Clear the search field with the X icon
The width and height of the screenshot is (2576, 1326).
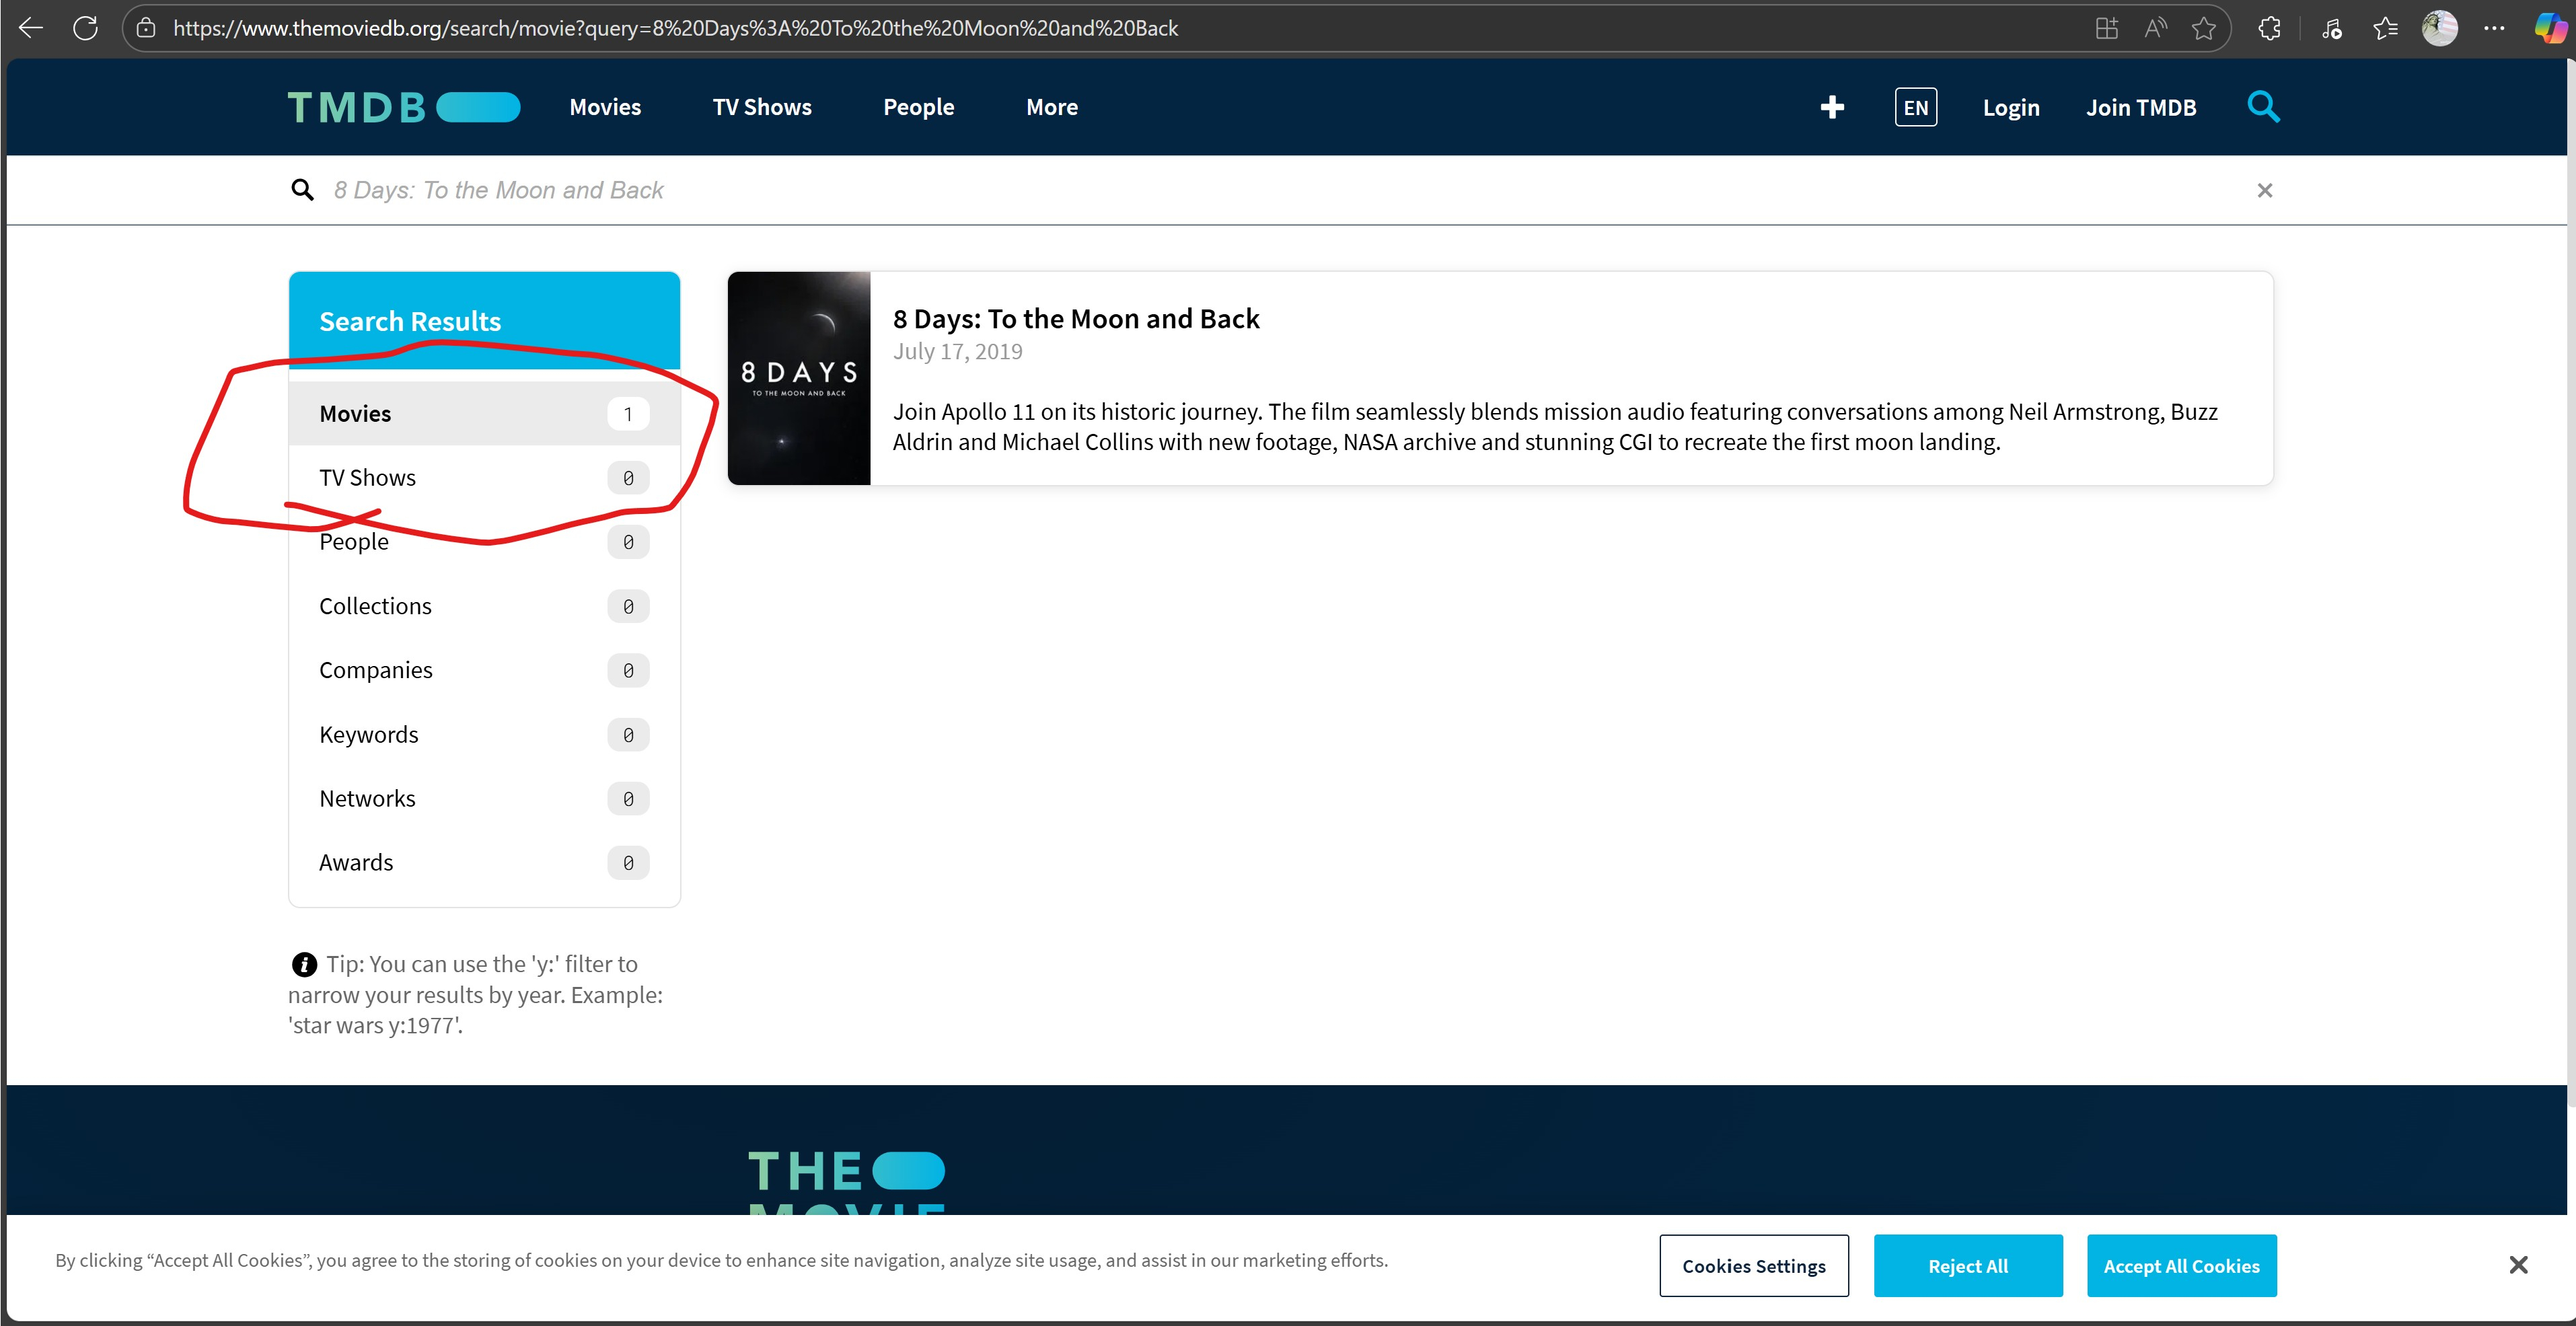tap(2264, 190)
